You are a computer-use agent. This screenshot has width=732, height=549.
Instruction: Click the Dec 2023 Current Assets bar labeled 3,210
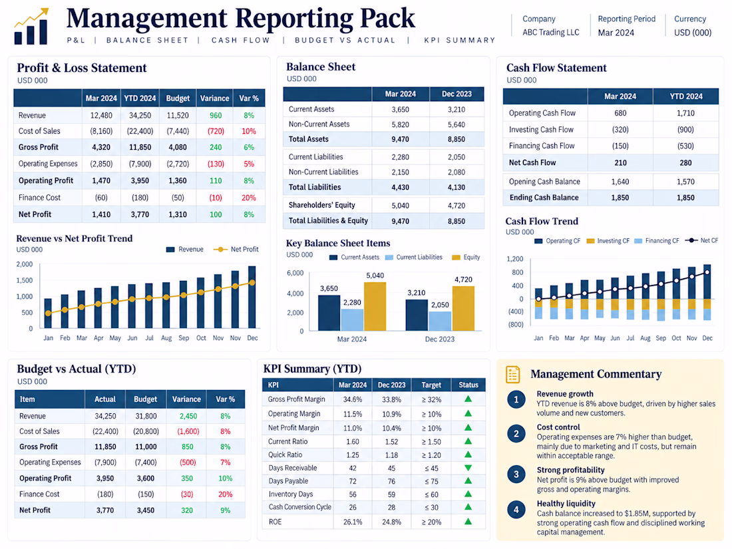click(x=417, y=315)
